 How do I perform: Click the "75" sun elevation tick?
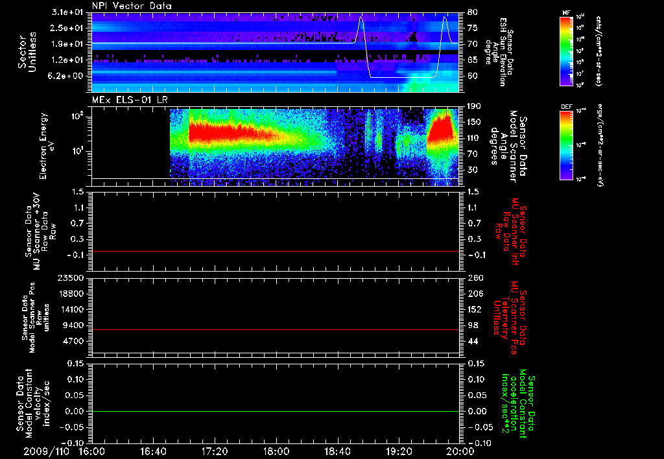point(472,28)
